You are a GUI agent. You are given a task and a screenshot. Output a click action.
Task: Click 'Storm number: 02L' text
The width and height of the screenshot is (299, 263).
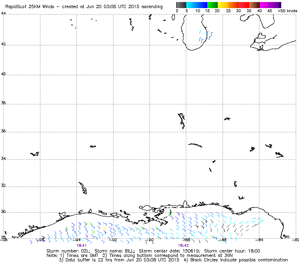coord(68,251)
